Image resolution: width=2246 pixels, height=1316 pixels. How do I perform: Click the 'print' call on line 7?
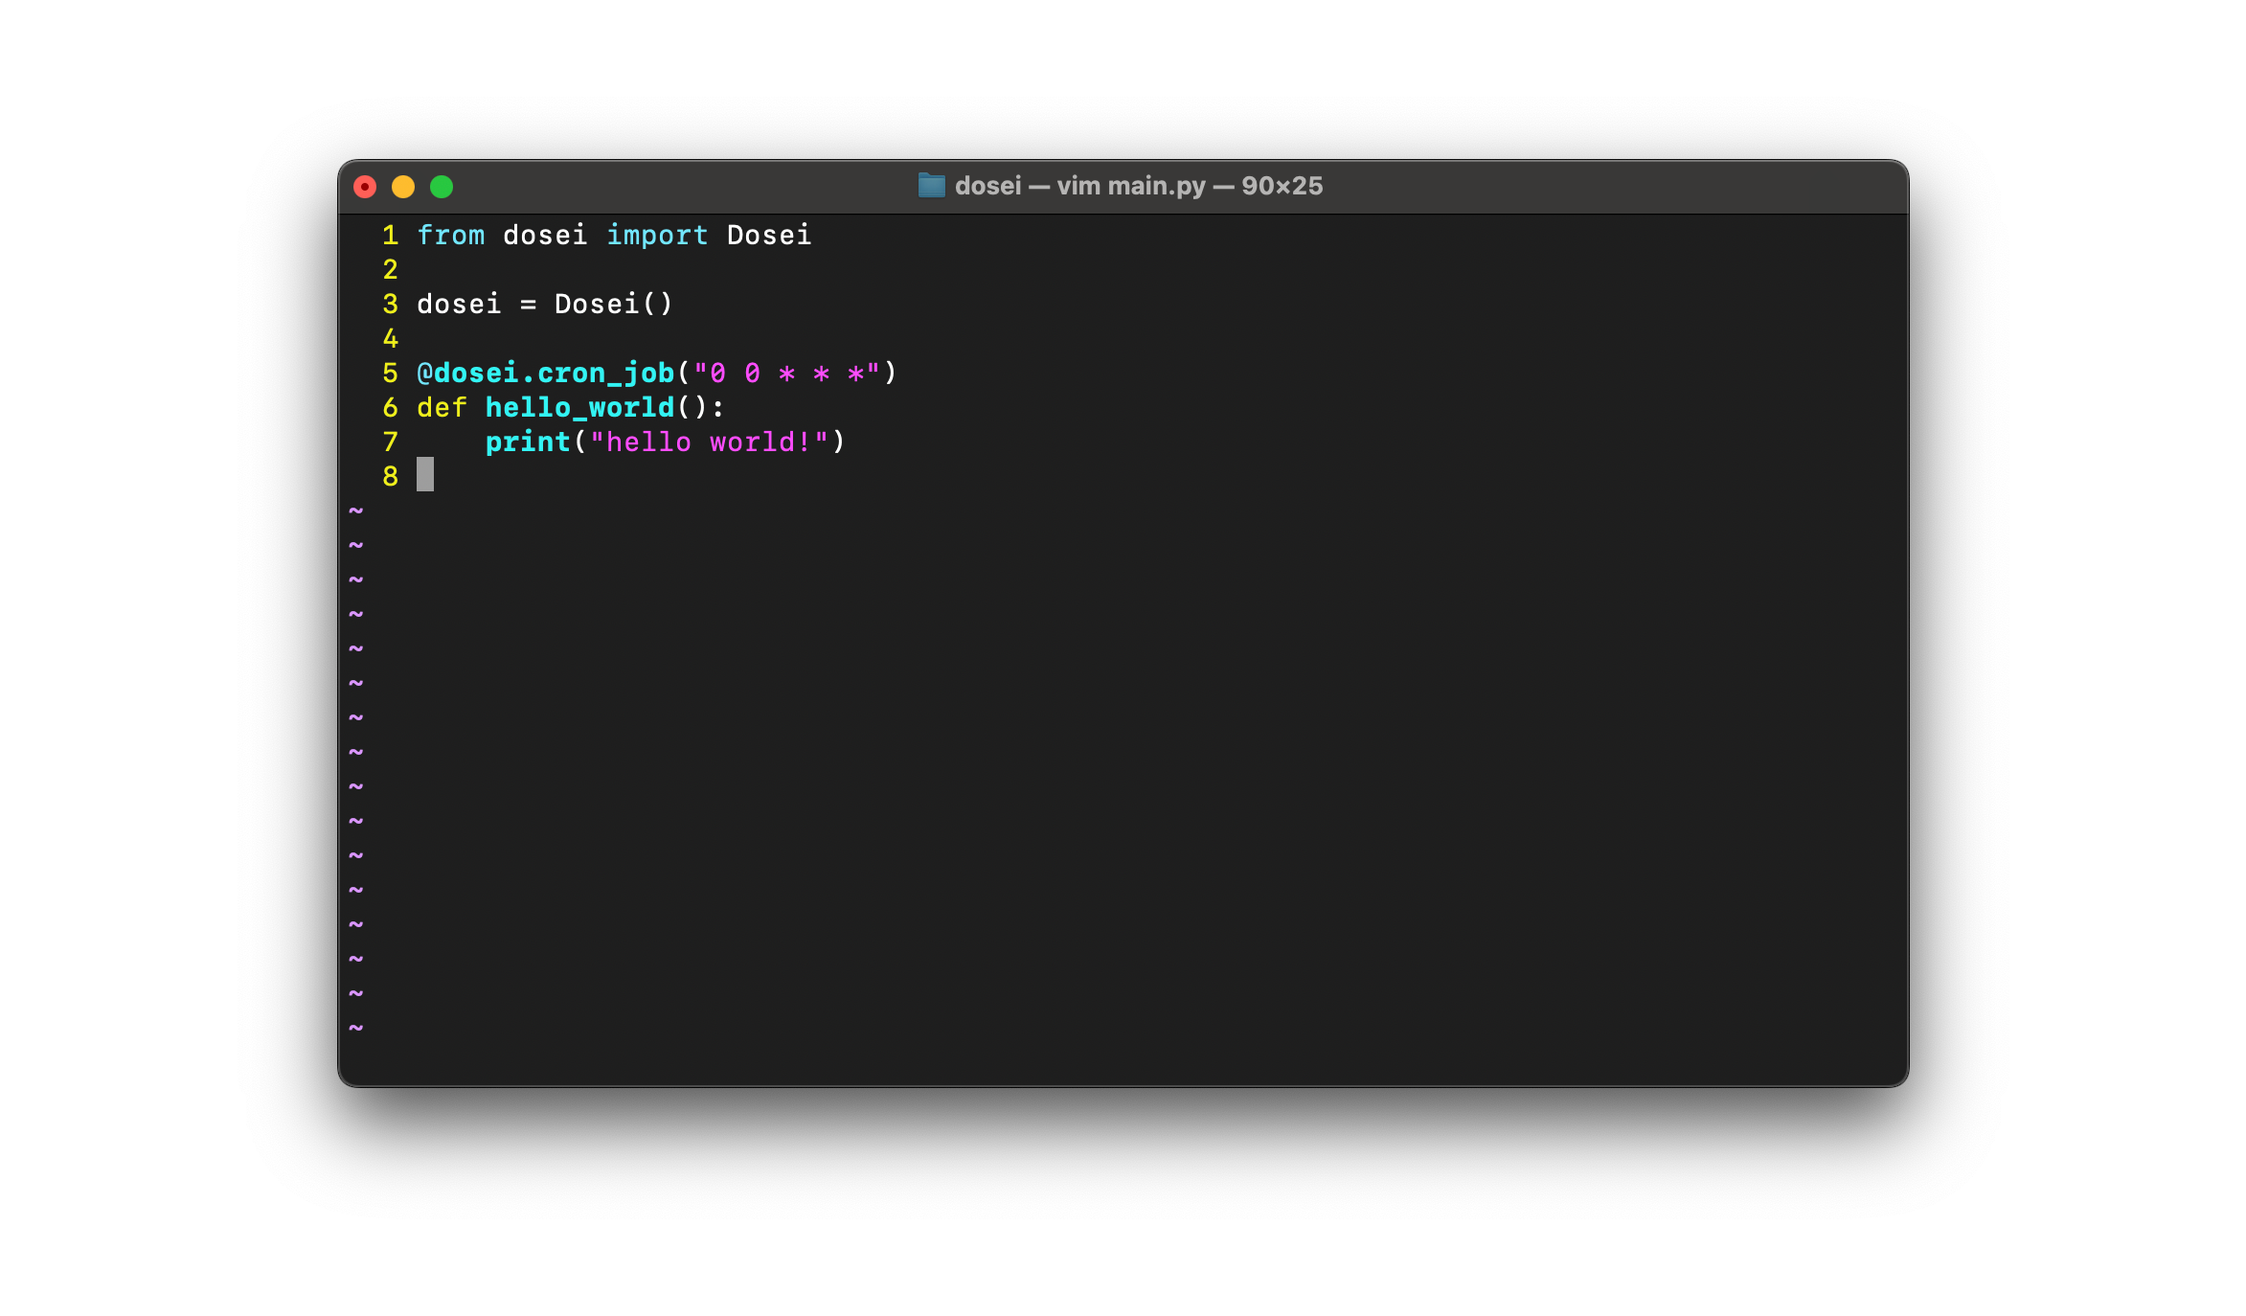coord(528,442)
